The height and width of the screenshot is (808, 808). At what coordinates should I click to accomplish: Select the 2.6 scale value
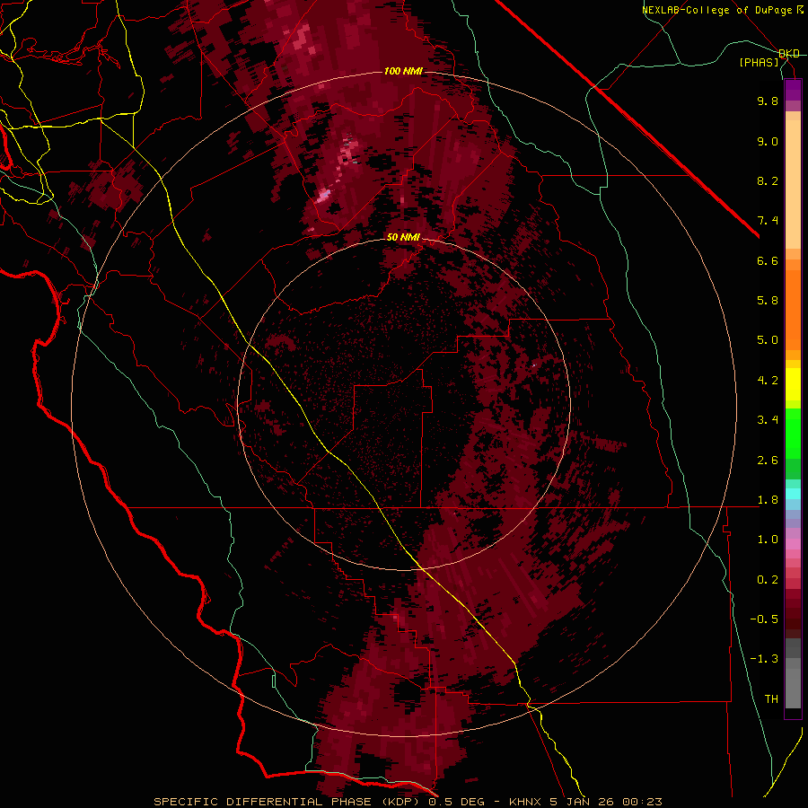pyautogui.click(x=768, y=461)
